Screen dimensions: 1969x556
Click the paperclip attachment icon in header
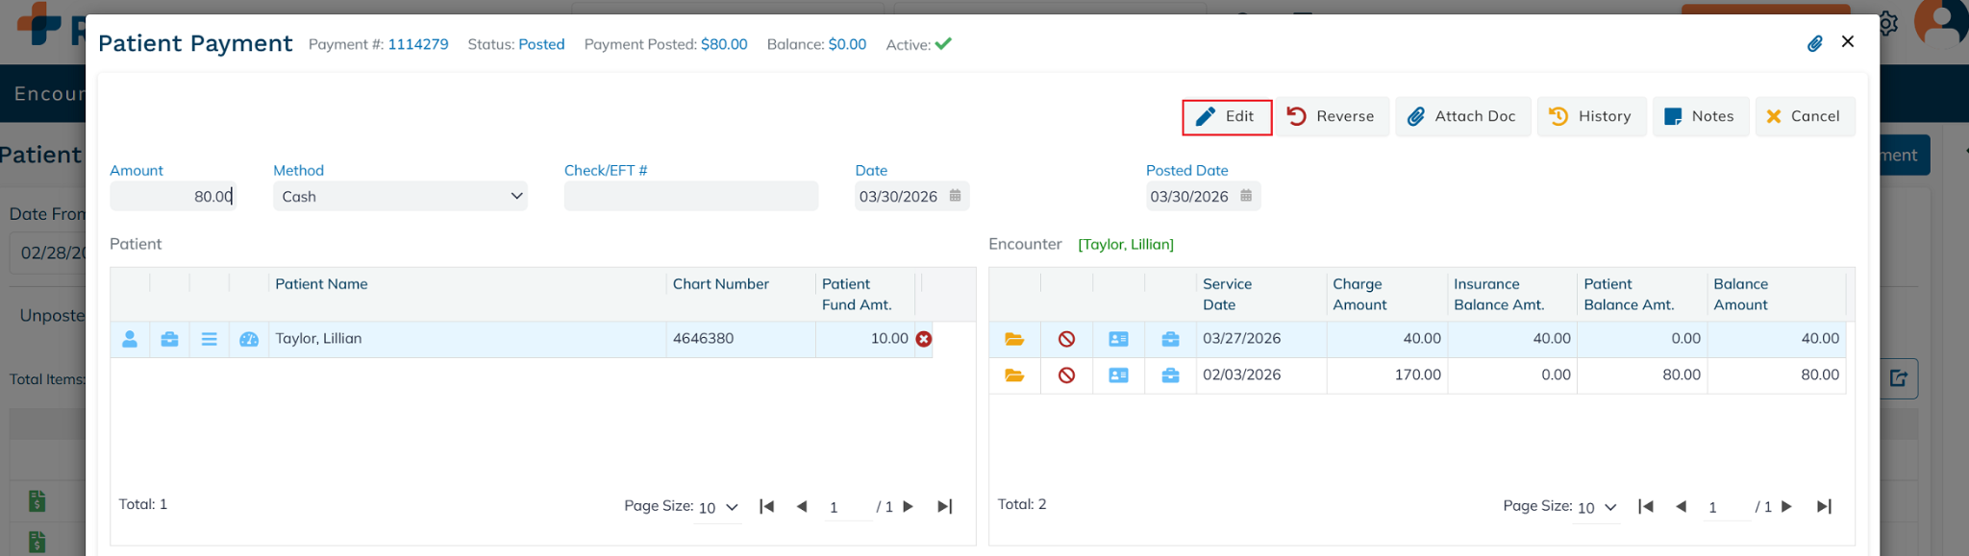click(1814, 43)
